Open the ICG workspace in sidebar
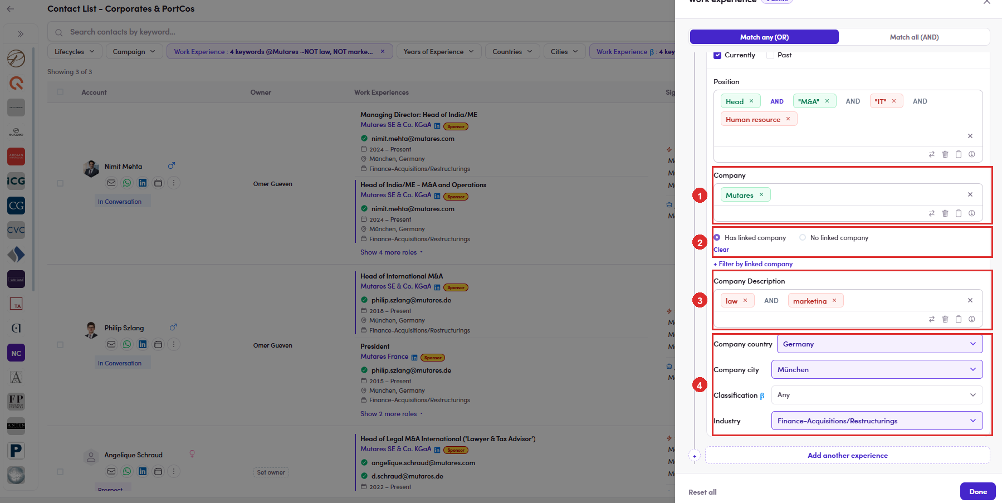Image resolution: width=1002 pixels, height=503 pixels. click(x=16, y=181)
